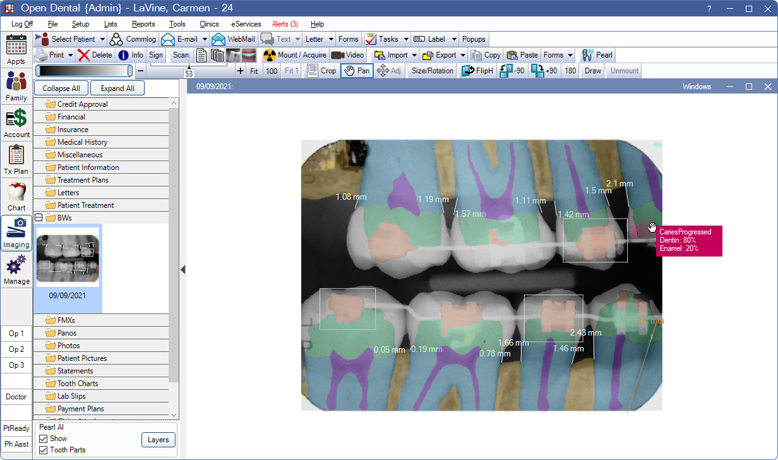
Task: Open the Reports menu
Action: point(143,24)
